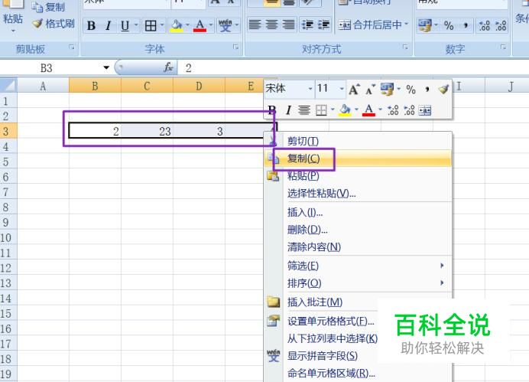Select column A header
The image size is (529, 382).
pos(43,86)
